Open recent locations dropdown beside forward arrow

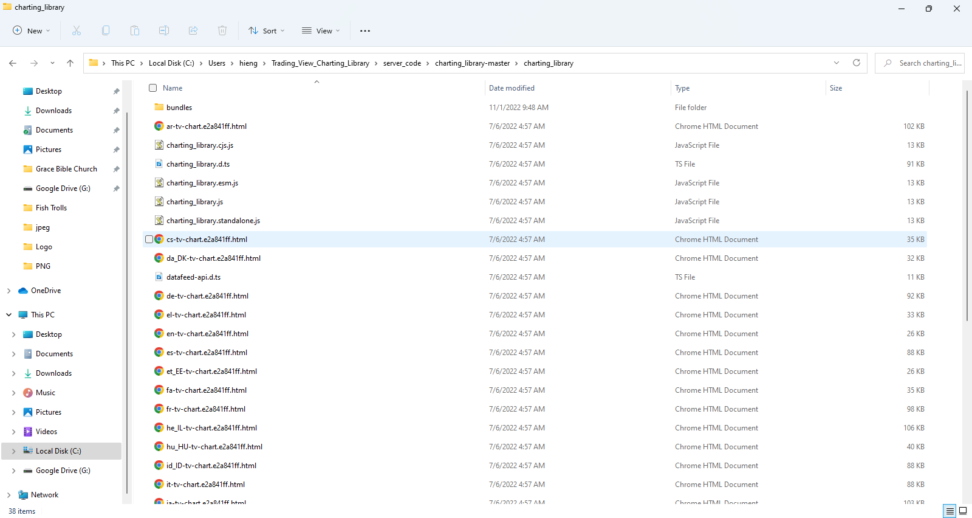point(52,63)
